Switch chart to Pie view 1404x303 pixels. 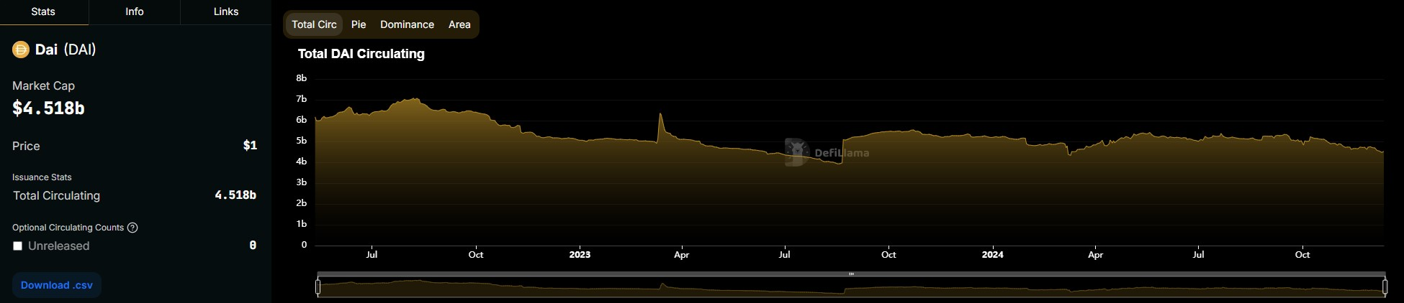click(359, 24)
